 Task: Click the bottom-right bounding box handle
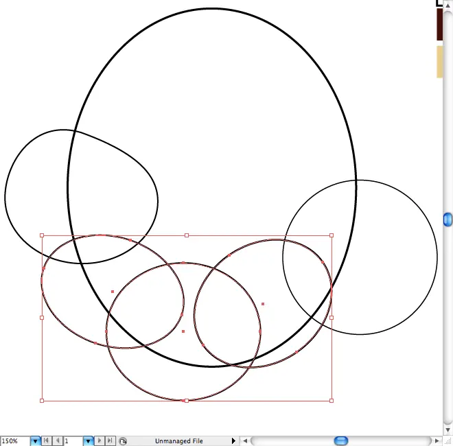pos(332,401)
